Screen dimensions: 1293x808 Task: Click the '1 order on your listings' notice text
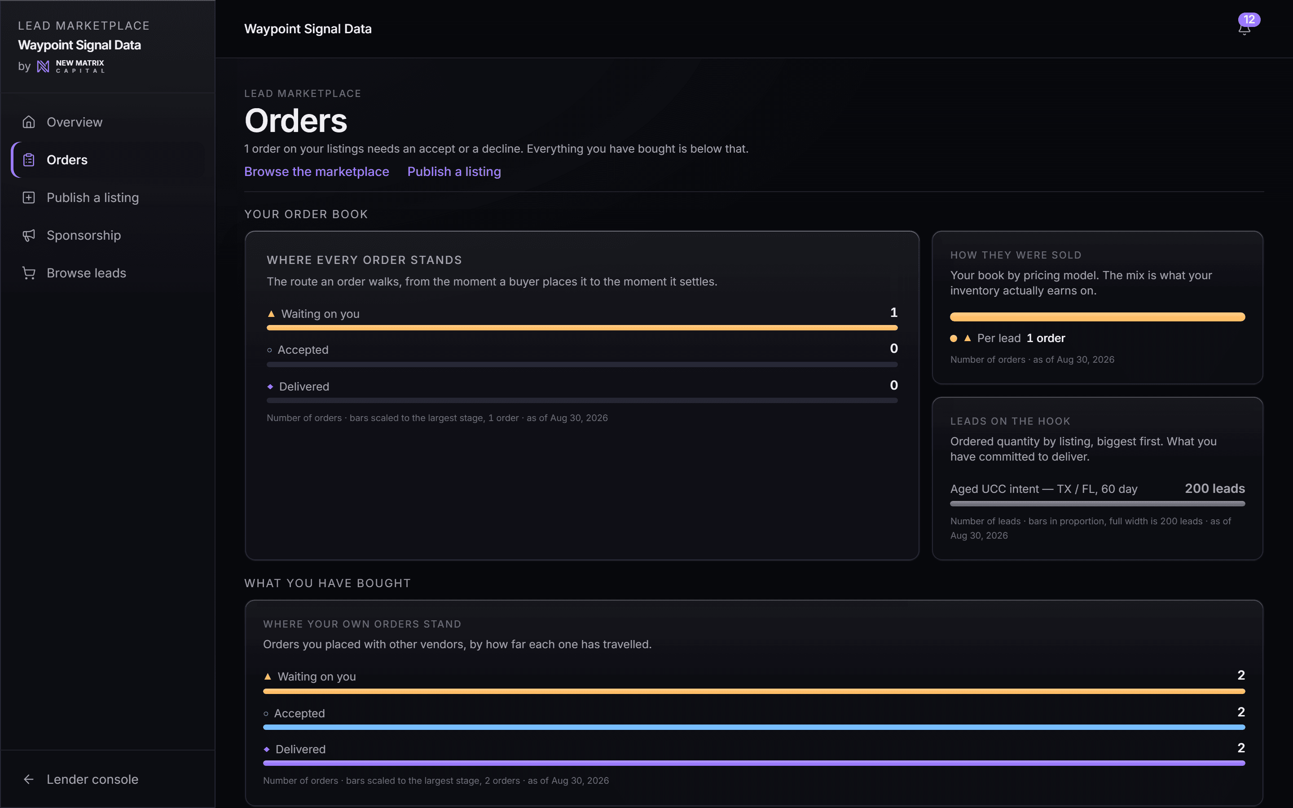(497, 149)
